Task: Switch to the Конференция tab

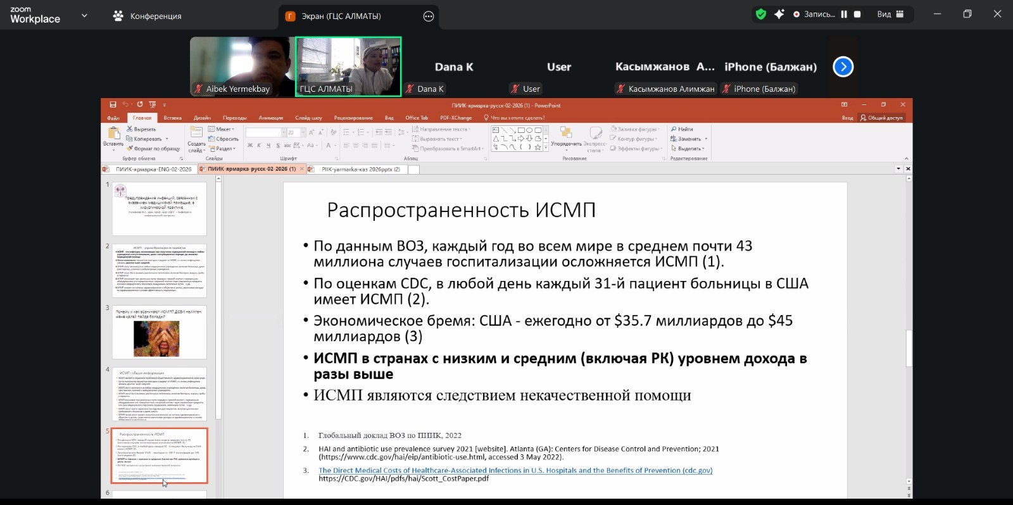Action: [x=147, y=16]
